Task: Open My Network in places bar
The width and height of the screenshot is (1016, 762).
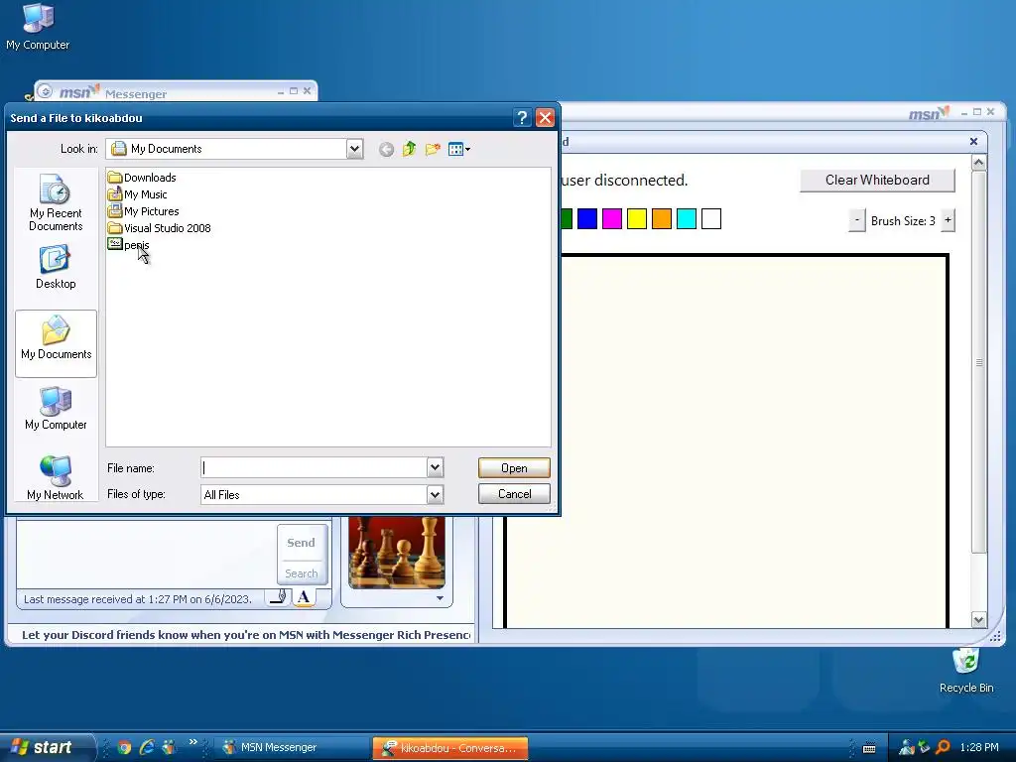Action: 56,478
